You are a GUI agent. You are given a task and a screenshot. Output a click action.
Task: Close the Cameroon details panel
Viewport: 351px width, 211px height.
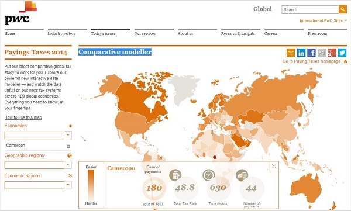pyautogui.click(x=274, y=166)
